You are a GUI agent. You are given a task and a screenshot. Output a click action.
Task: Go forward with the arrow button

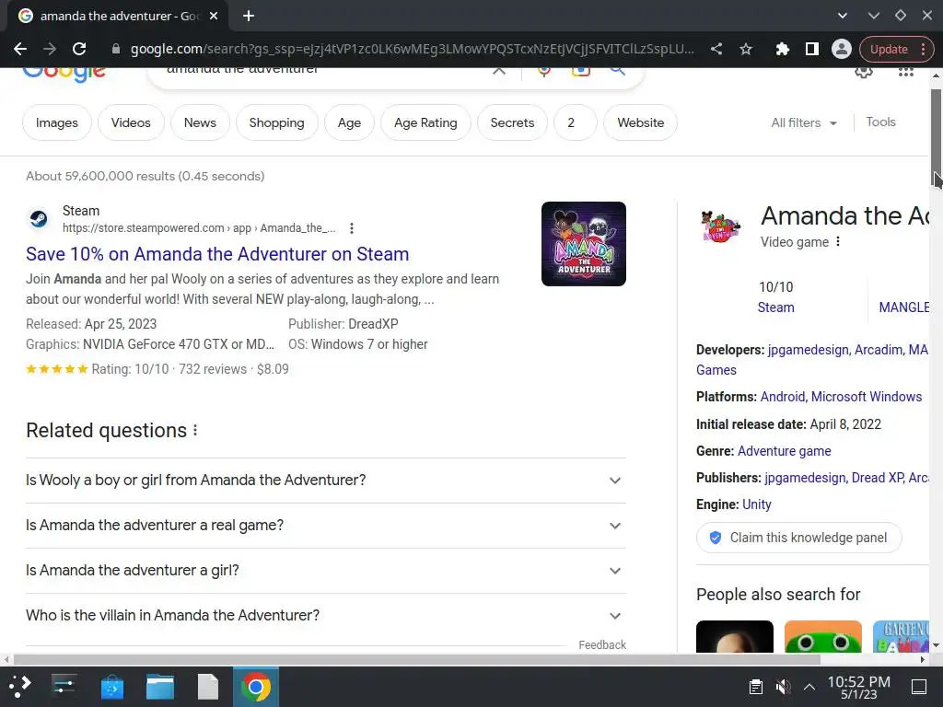(50, 49)
